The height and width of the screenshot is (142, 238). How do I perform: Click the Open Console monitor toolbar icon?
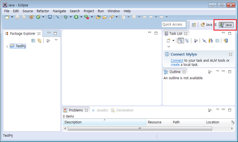tap(50, 17)
